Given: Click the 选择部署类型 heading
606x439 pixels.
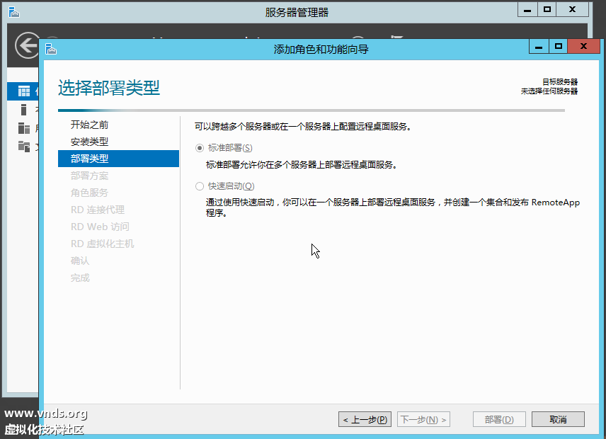Looking at the screenshot, I should [x=109, y=88].
